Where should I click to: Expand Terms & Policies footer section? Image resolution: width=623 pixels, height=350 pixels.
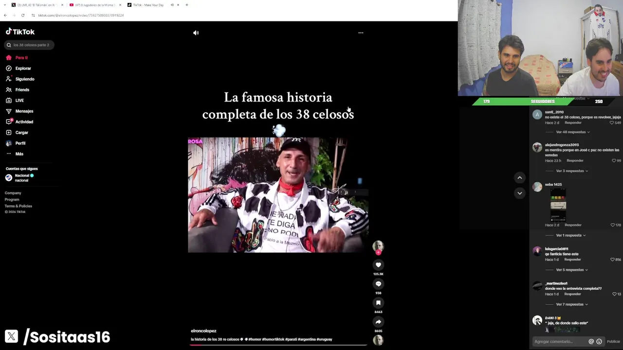click(x=18, y=206)
